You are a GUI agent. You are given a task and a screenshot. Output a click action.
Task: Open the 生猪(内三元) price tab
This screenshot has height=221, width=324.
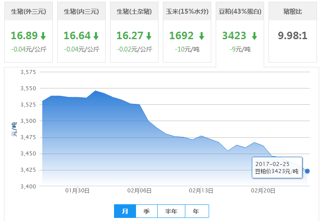pyautogui.click(x=81, y=32)
